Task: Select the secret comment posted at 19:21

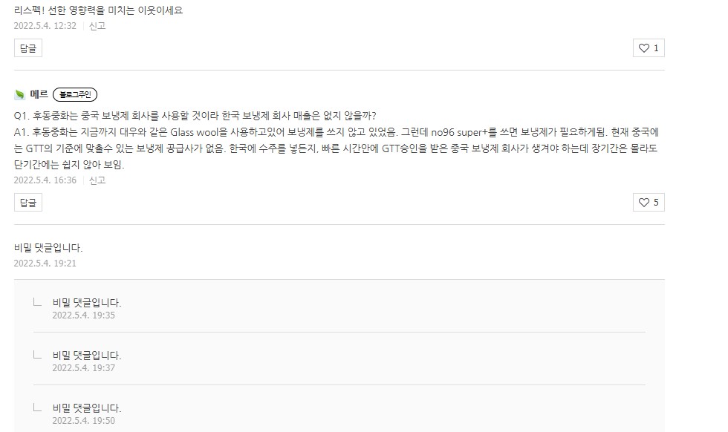Action: coord(48,248)
